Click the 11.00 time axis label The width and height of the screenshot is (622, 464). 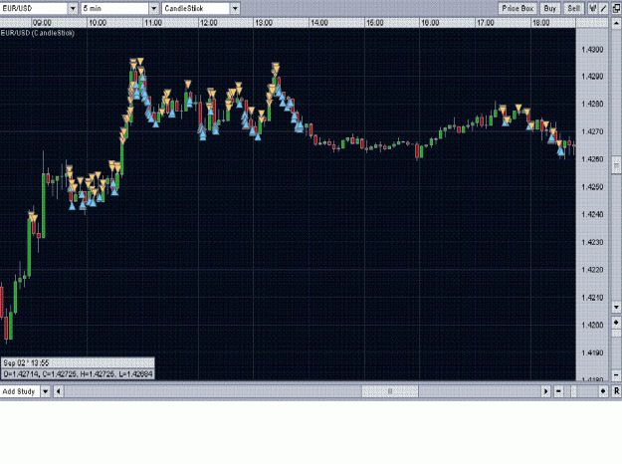click(152, 23)
